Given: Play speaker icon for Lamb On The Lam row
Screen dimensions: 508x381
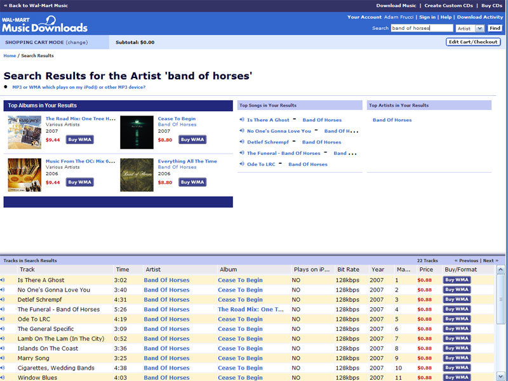Looking at the screenshot, I should (x=3, y=338).
